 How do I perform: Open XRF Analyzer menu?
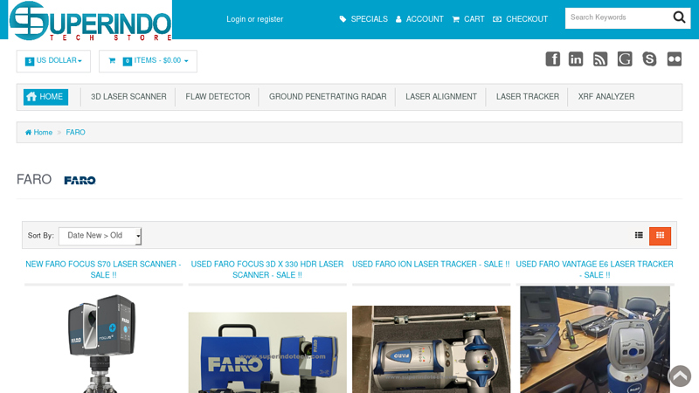pyautogui.click(x=606, y=97)
